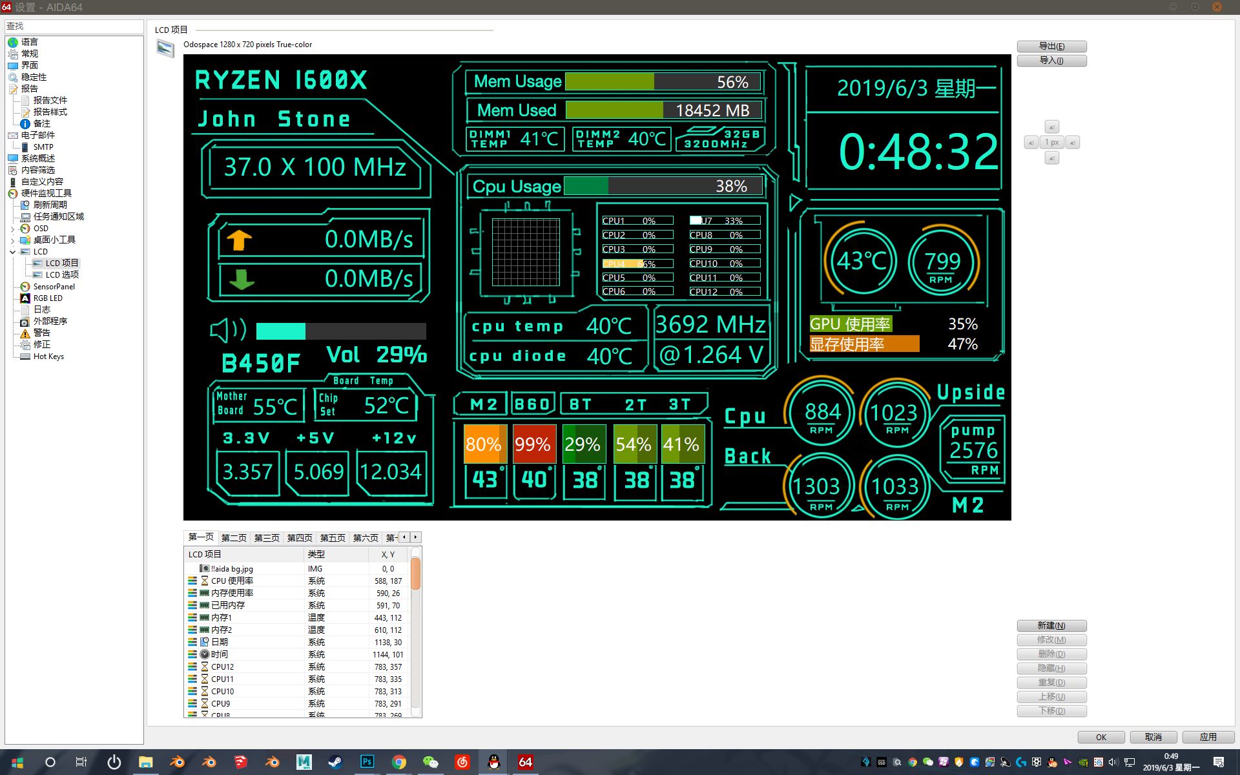Image resolution: width=1240 pixels, height=775 pixels.
Task: Select the 备注 info icon item
Action: pyautogui.click(x=25, y=123)
